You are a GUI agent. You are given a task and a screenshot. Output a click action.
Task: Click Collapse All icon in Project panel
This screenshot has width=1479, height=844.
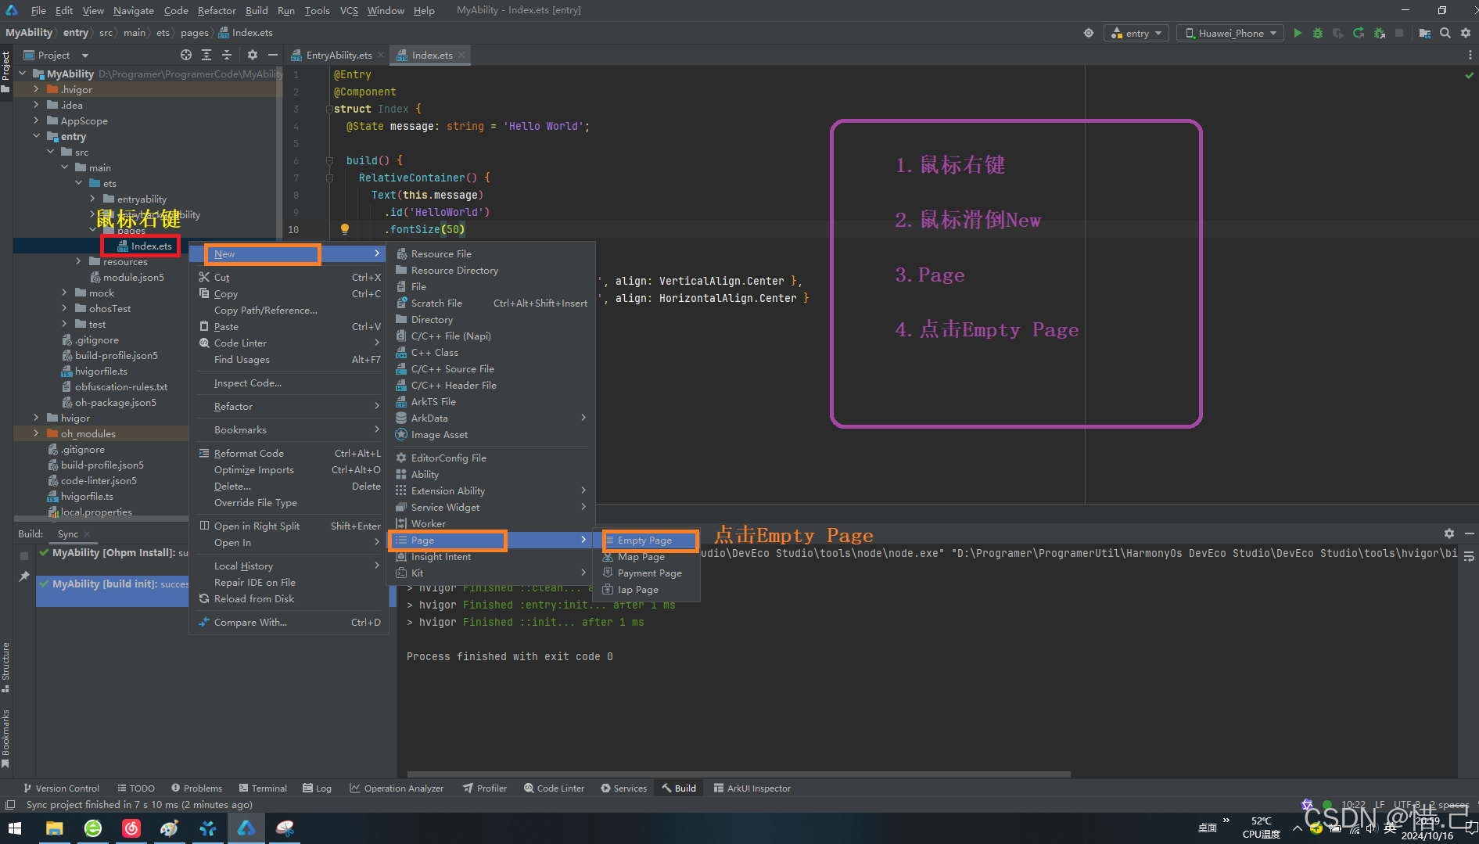pyautogui.click(x=227, y=55)
